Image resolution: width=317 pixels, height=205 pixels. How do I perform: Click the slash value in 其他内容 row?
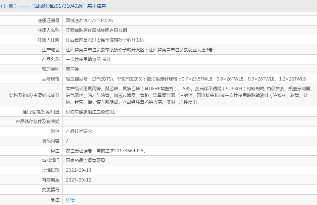[x=67, y=141]
